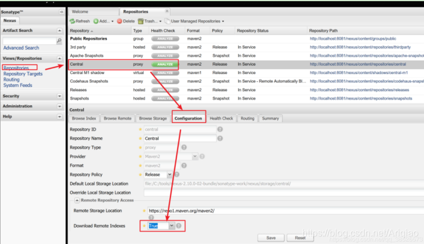Collapse the Views/Repositories panel

59,59
